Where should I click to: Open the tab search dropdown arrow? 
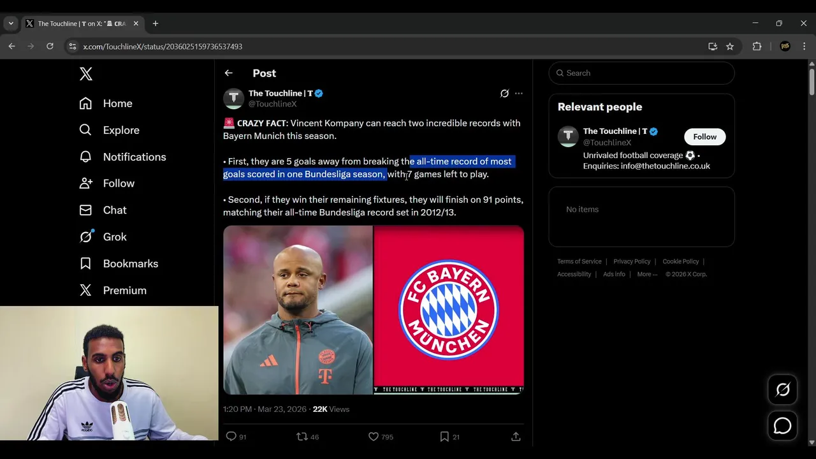(x=11, y=24)
